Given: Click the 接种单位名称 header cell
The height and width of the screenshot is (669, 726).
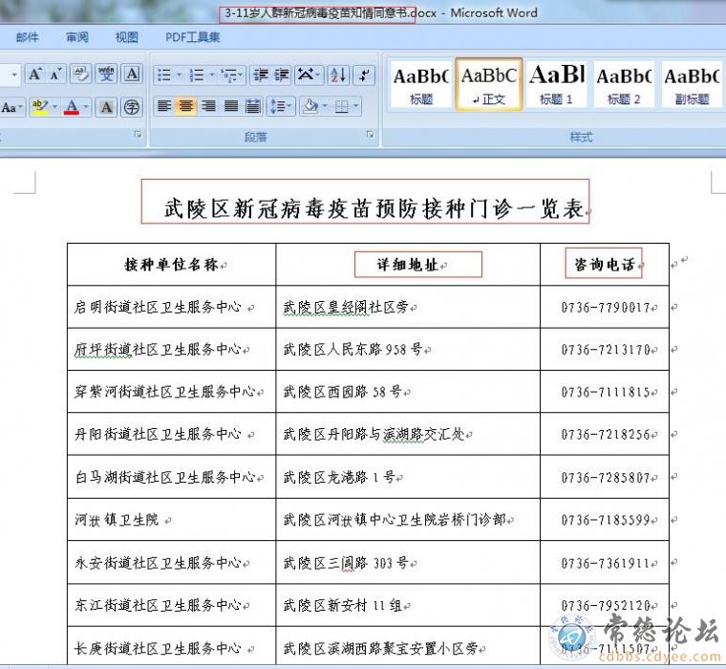Looking at the screenshot, I should (x=171, y=265).
